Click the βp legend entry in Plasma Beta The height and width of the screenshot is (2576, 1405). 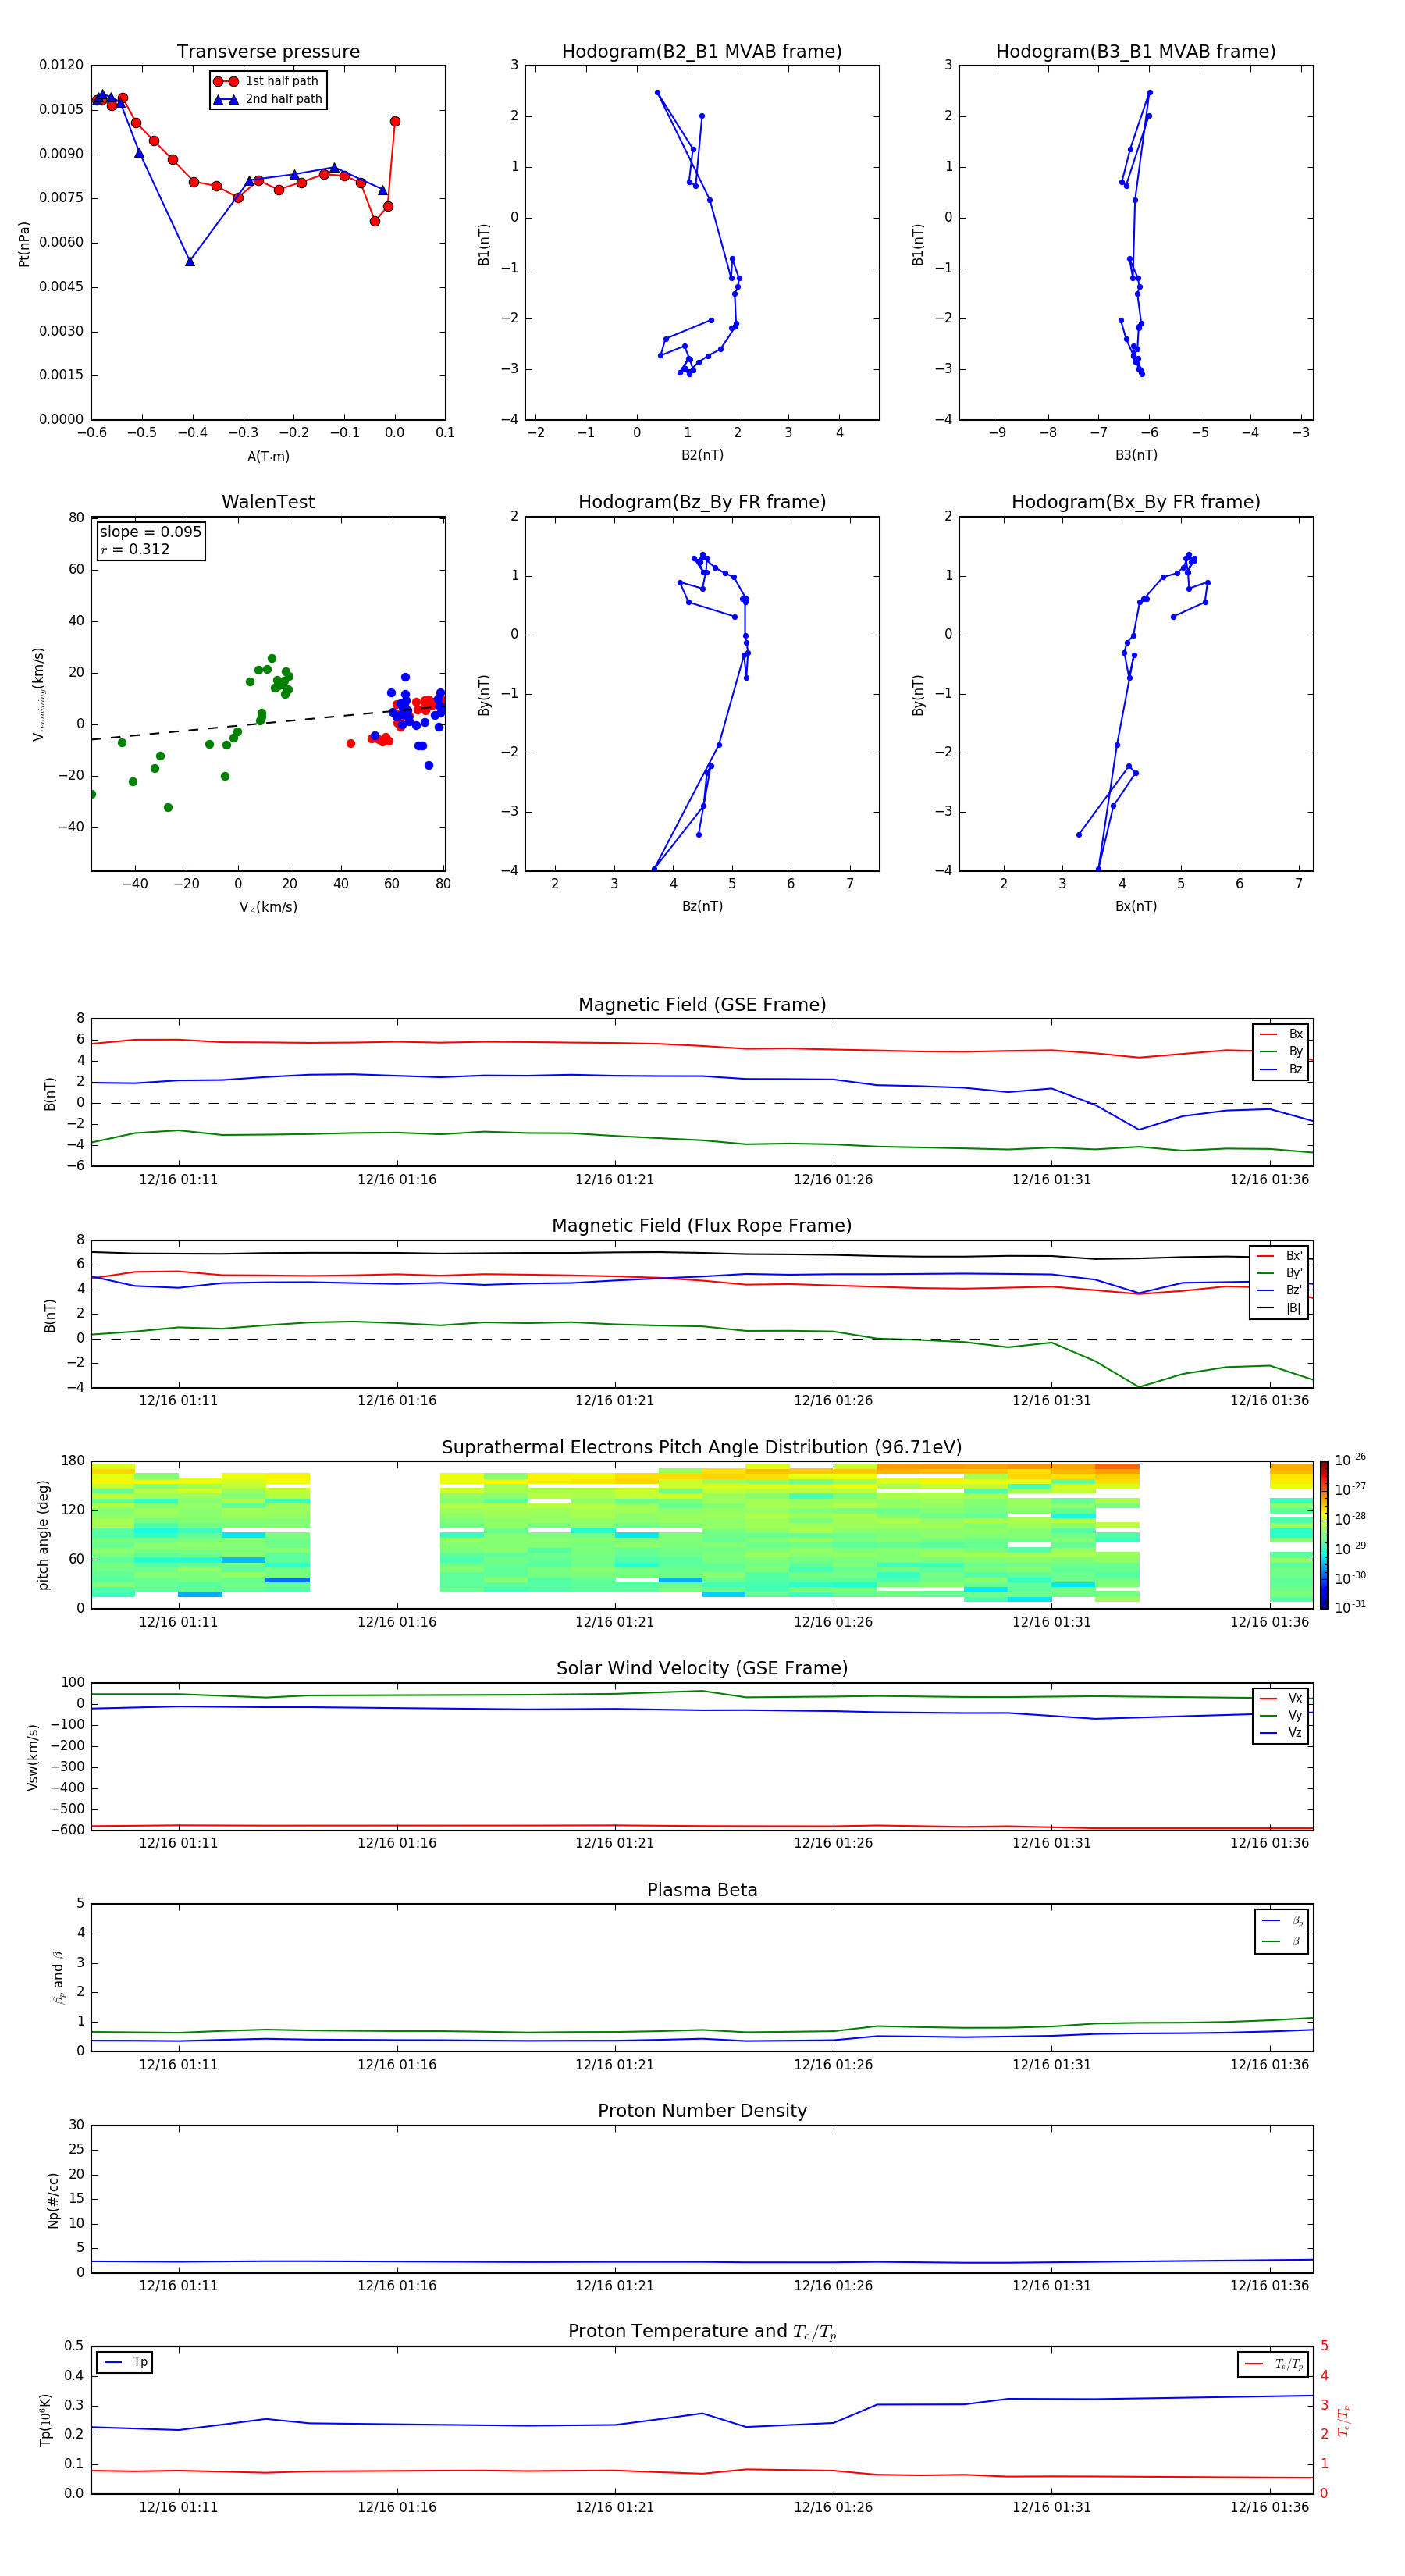(x=1281, y=1921)
